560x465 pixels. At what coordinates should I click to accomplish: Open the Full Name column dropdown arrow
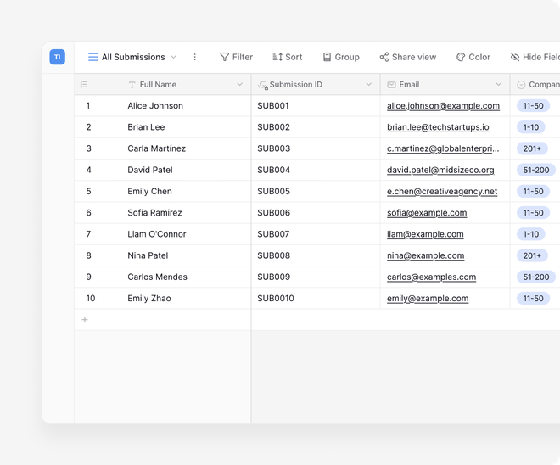[x=240, y=85]
